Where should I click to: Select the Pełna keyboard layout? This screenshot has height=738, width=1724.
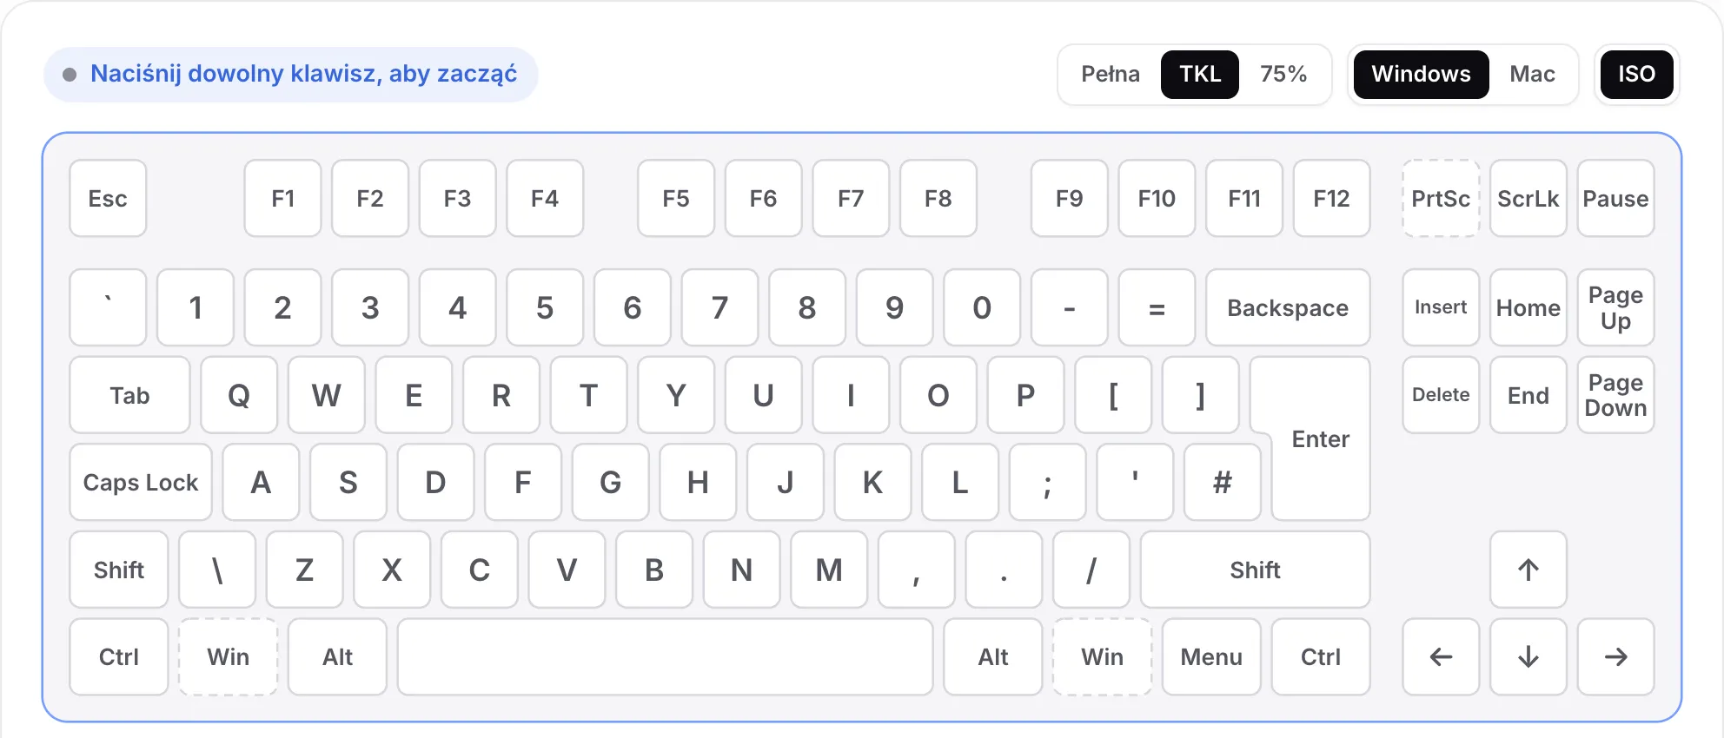(1111, 75)
